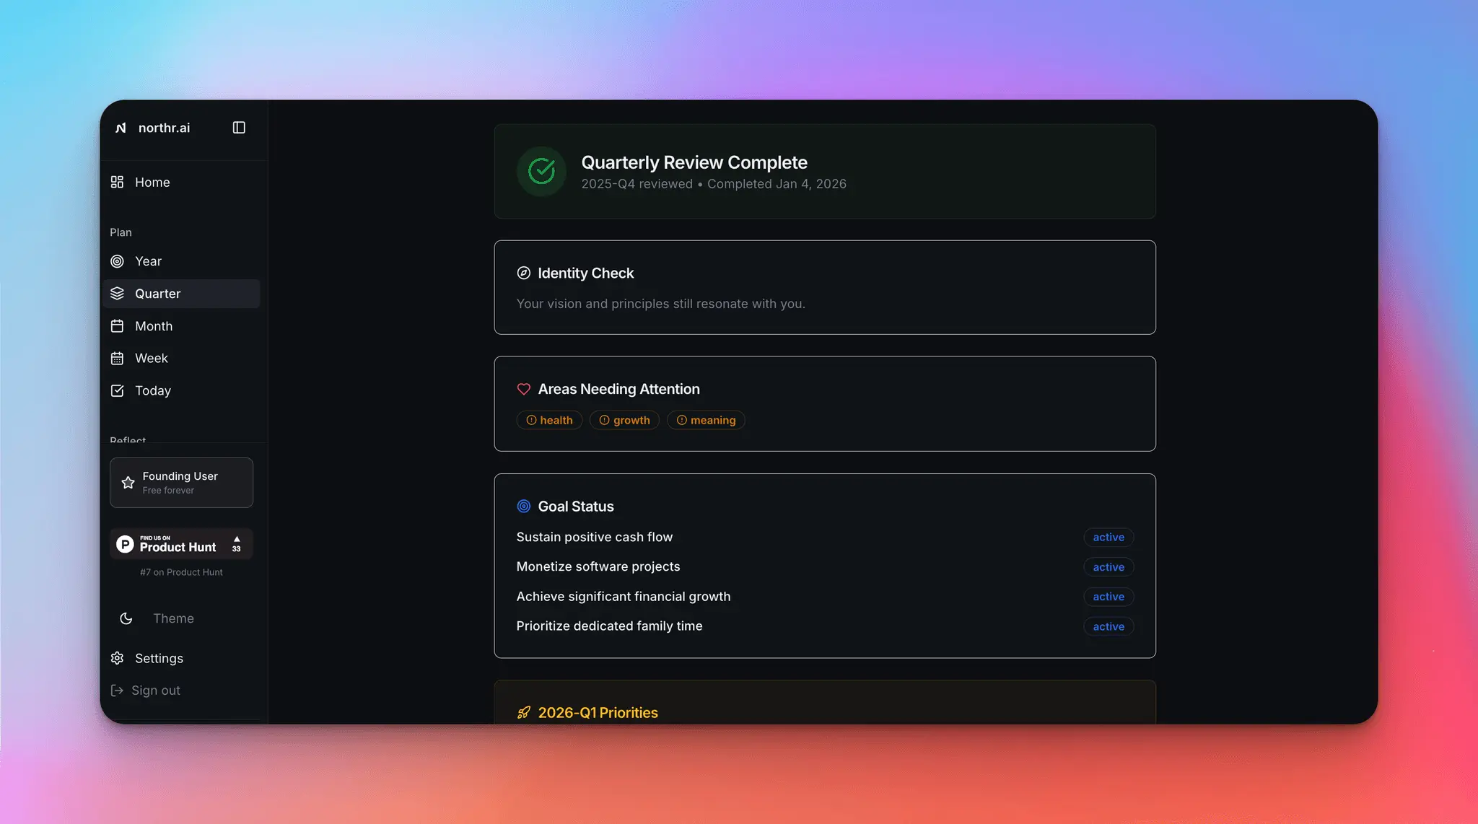Click the Goal Status target icon
The height and width of the screenshot is (824, 1478).
click(x=524, y=507)
